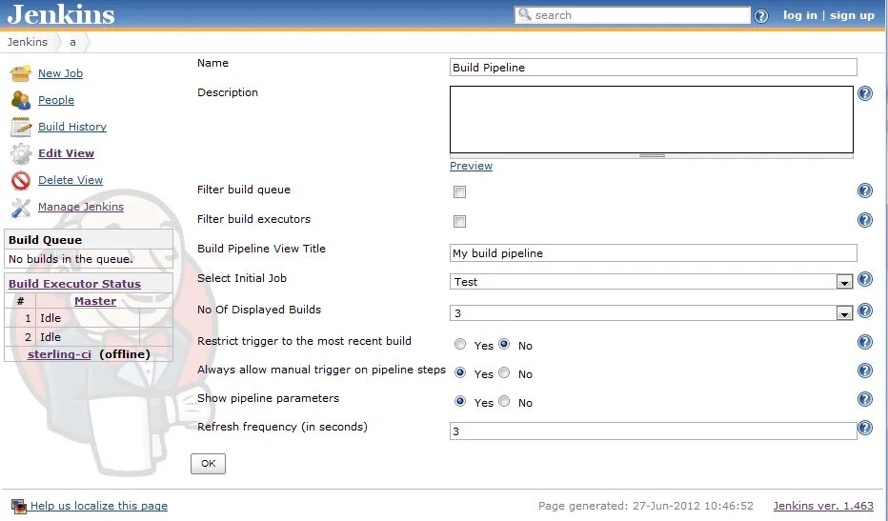Click the People icon in sidebar

(x=20, y=100)
